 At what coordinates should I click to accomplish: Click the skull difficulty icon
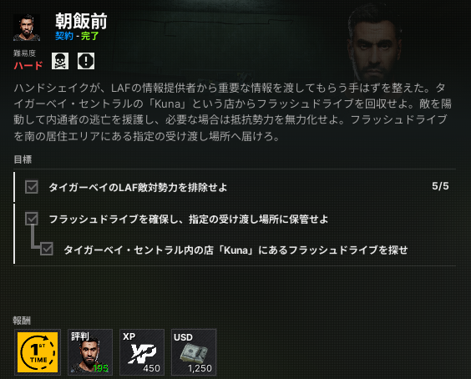tap(60, 61)
